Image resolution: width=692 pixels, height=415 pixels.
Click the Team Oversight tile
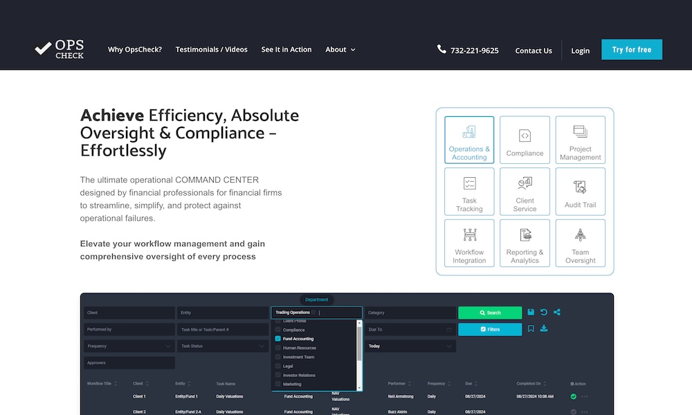[x=580, y=243]
